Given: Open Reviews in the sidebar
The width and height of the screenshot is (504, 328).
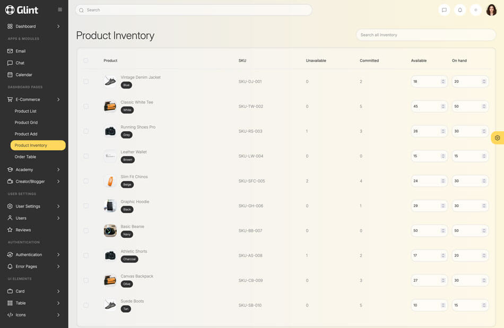Looking at the screenshot, I should point(23,230).
